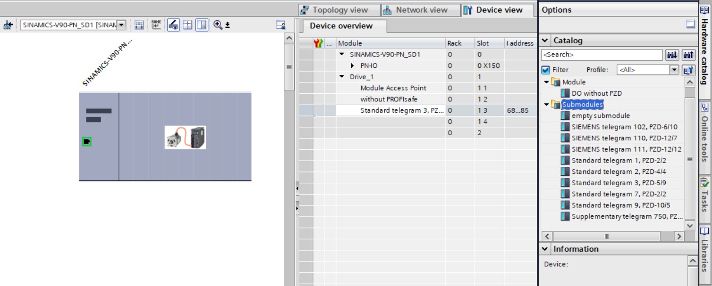Open the Profile dropdown list
712x286 pixels.
(x=674, y=70)
